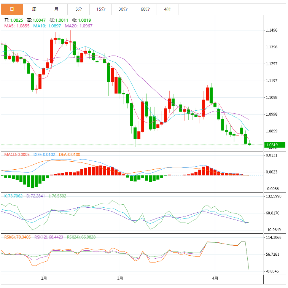
Task: Click the J: 76.5502 indicator value
Action: [x=57, y=196]
